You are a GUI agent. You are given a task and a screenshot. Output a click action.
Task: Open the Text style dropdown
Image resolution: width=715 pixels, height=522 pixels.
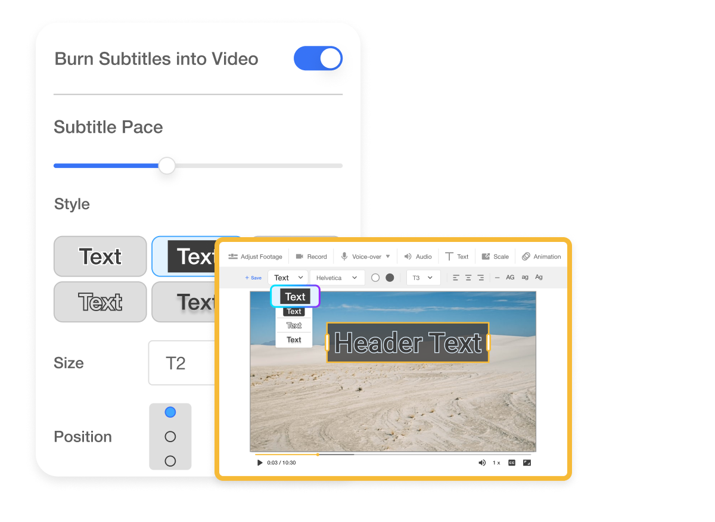click(x=288, y=277)
